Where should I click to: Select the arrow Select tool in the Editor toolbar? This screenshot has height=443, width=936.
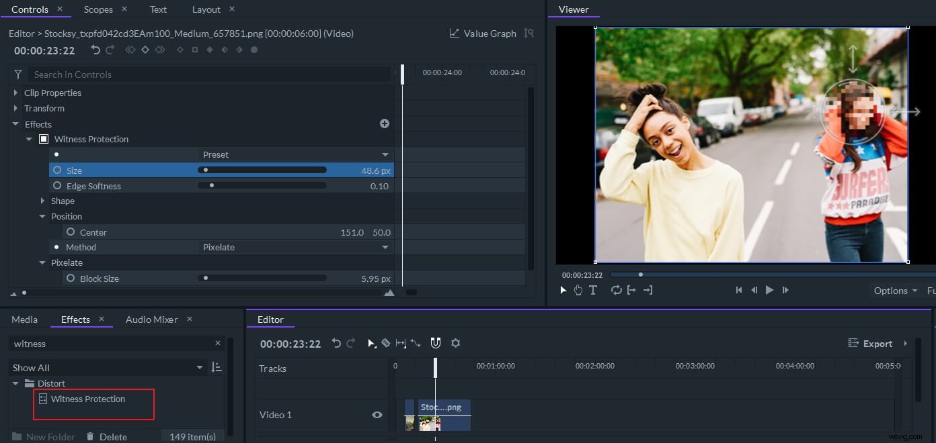pyautogui.click(x=372, y=343)
